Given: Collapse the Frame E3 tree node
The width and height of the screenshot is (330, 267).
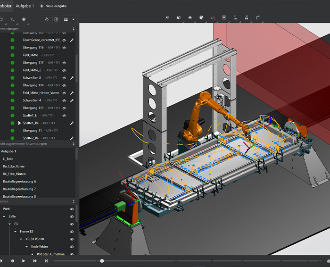Looking at the screenshot, I should (15, 232).
